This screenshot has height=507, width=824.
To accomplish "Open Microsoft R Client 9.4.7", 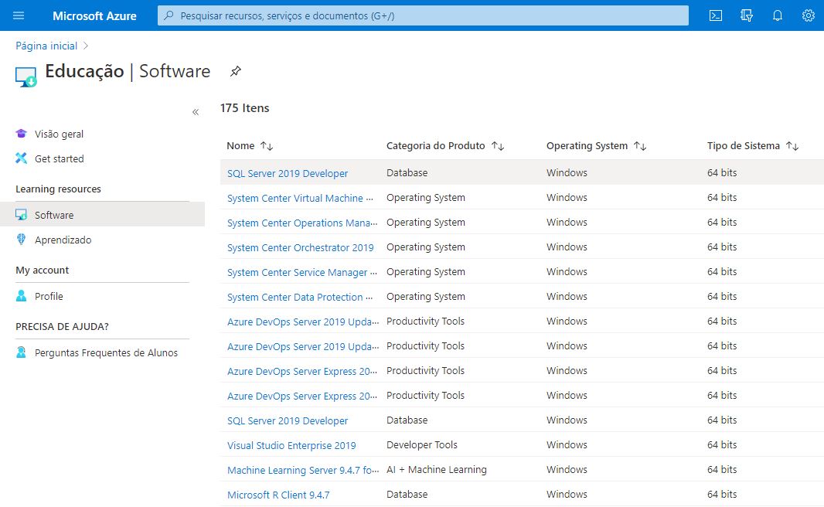I will [x=278, y=495].
